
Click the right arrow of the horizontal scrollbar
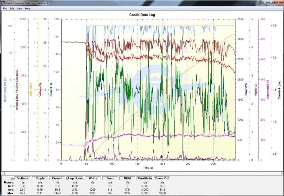point(281,173)
